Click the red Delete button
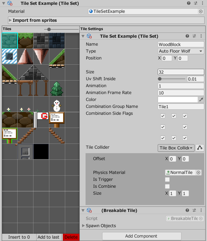207x241 pixels. pyautogui.click(x=71, y=237)
